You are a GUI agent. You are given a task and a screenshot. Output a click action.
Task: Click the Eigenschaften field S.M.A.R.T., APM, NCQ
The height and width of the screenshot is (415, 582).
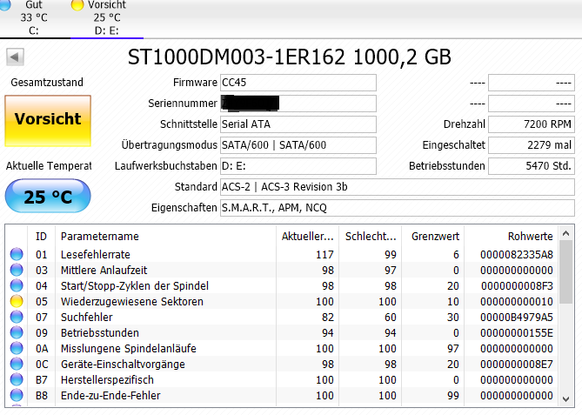pos(398,207)
